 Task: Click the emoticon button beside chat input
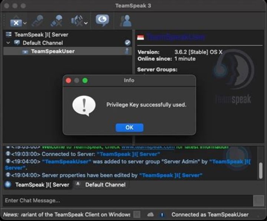pos(258,201)
